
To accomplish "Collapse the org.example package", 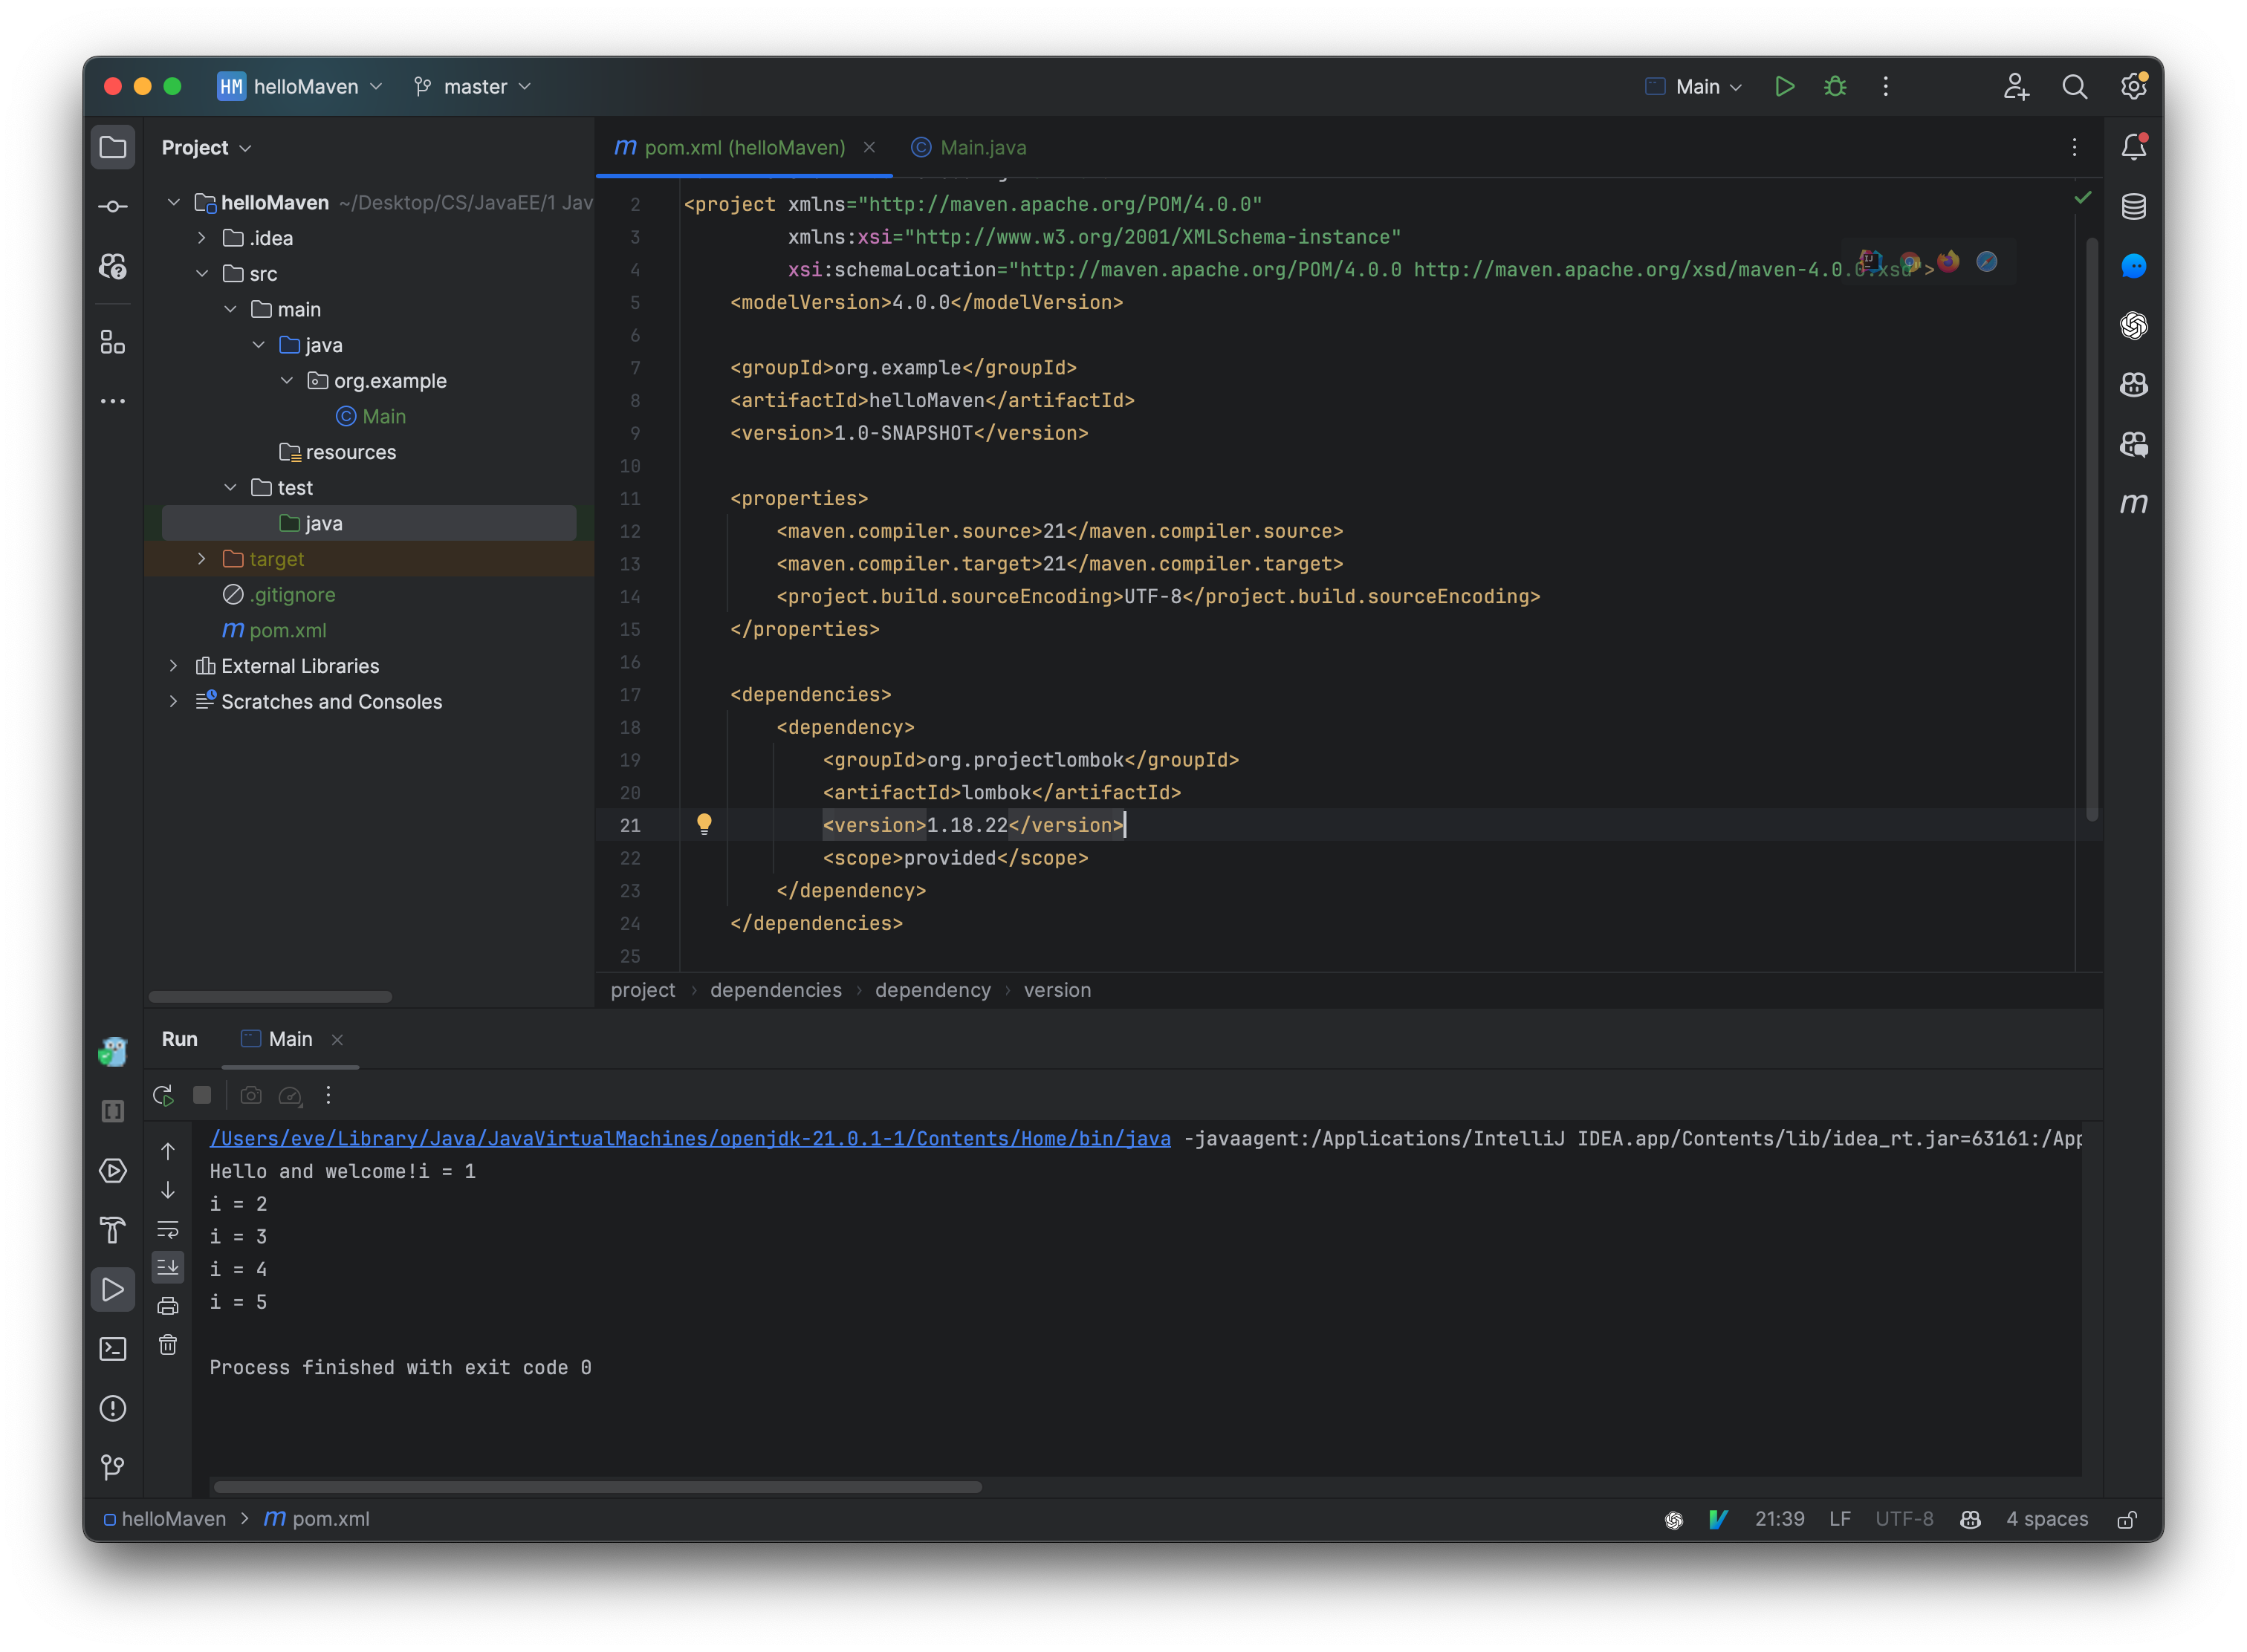I will click(288, 380).
